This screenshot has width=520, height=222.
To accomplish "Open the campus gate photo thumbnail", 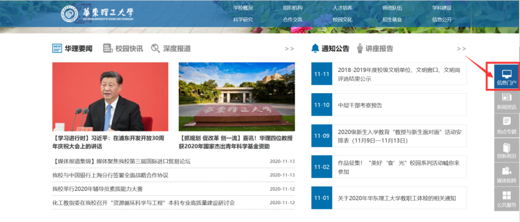I will pyautogui.click(x=236, y=97).
